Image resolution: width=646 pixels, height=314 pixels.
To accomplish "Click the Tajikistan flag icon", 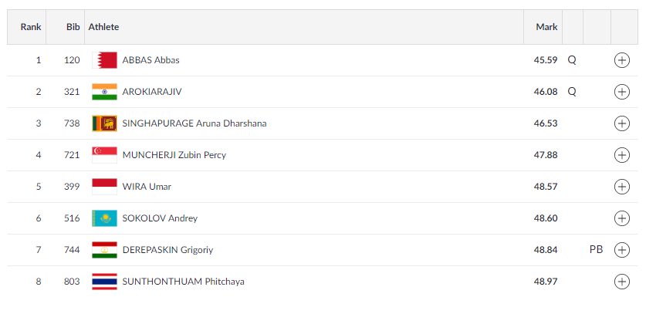I will (x=104, y=250).
